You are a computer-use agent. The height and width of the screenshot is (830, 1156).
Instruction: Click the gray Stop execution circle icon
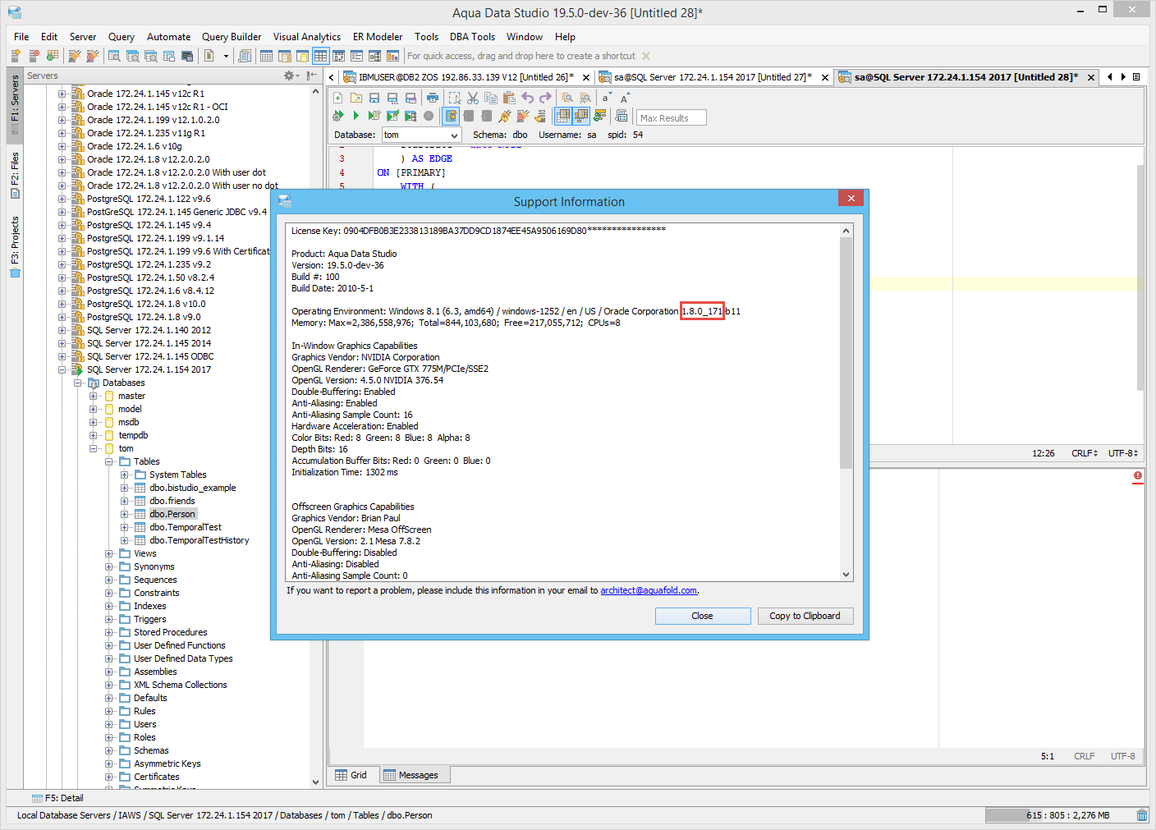429,116
